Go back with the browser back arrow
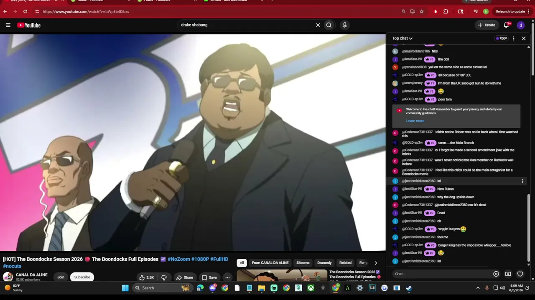 5,12
